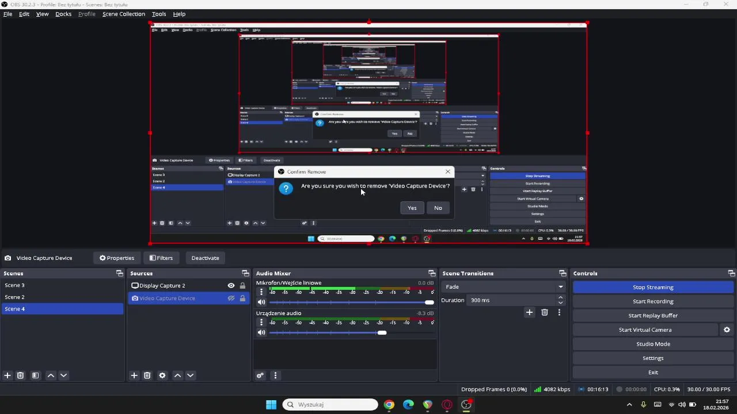Image resolution: width=737 pixels, height=414 pixels.
Task: Open Filters for the selected source
Action: [161, 258]
